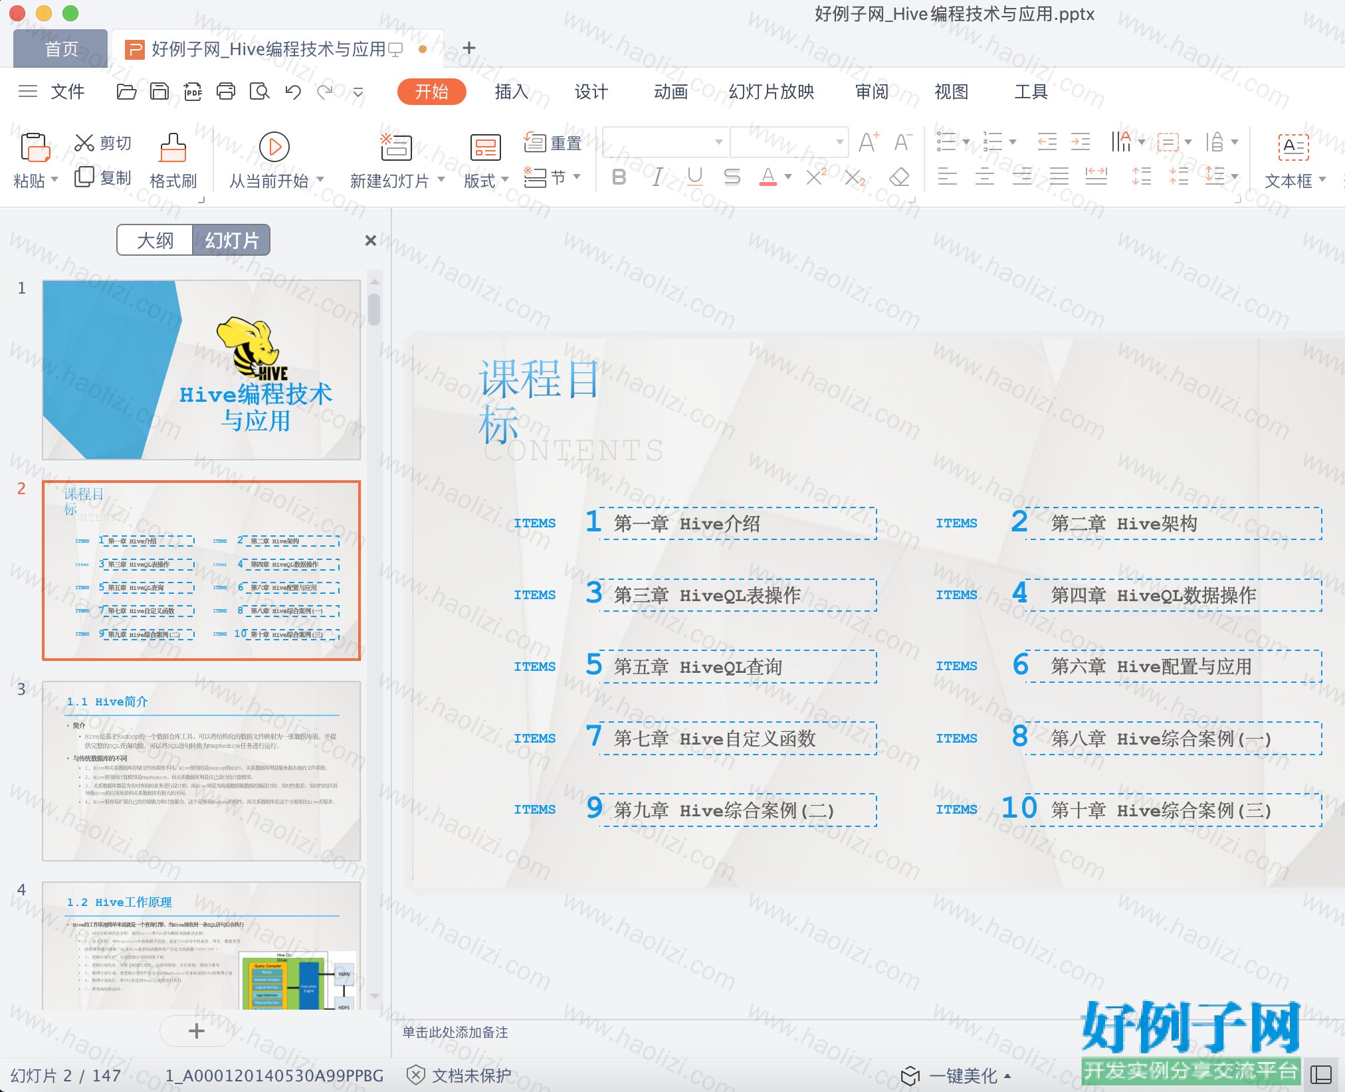Click the Save diskette icon
This screenshot has height=1092, width=1345.
[159, 91]
